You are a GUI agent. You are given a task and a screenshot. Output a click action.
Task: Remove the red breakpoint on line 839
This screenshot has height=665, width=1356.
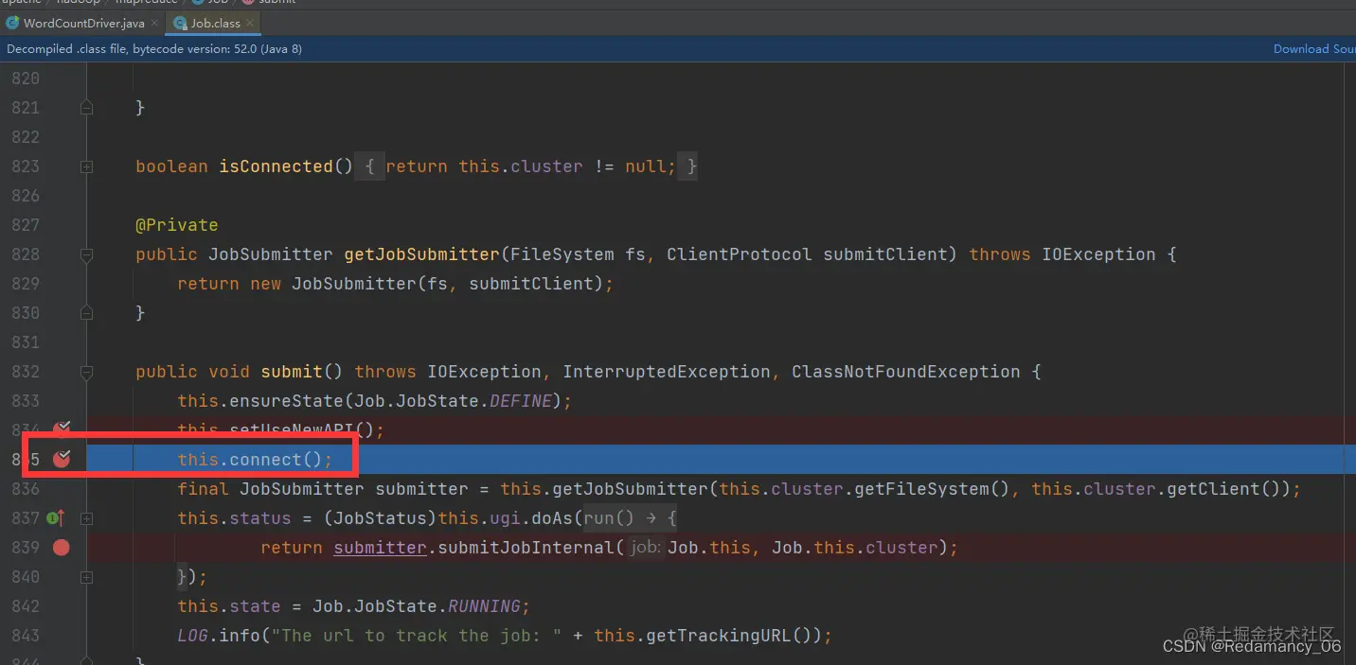62,547
